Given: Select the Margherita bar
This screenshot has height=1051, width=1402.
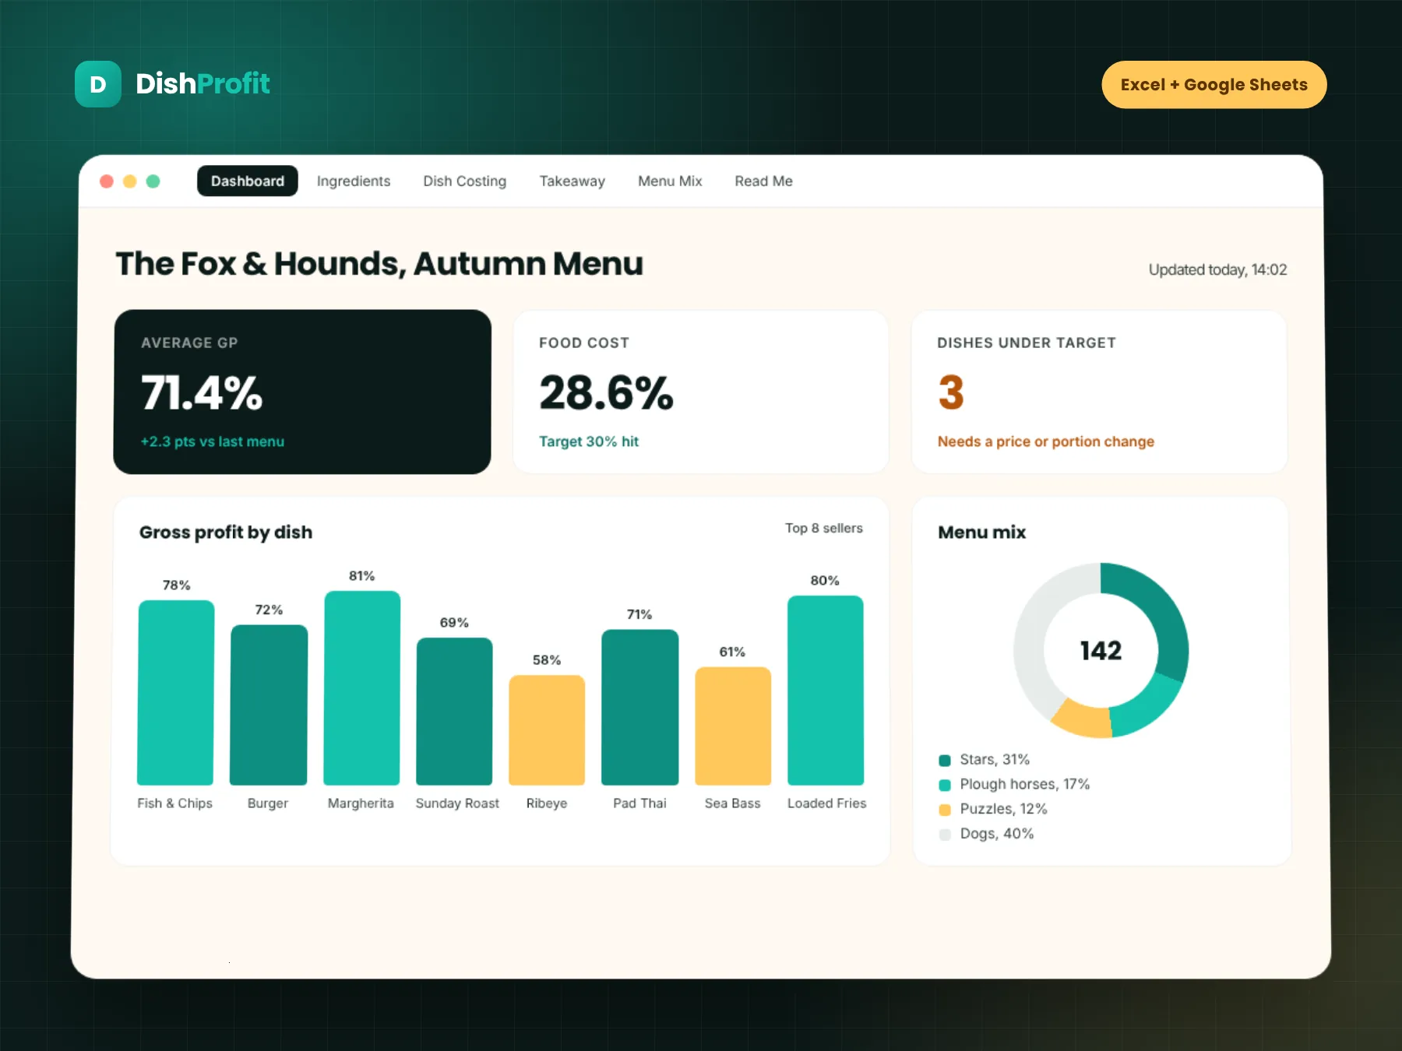Looking at the screenshot, I should coord(361,688).
